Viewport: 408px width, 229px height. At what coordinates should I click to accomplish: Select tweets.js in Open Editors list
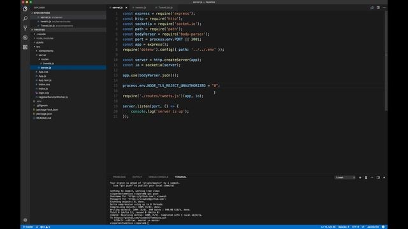68,22
